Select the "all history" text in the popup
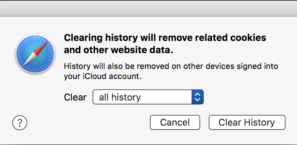 (120, 97)
